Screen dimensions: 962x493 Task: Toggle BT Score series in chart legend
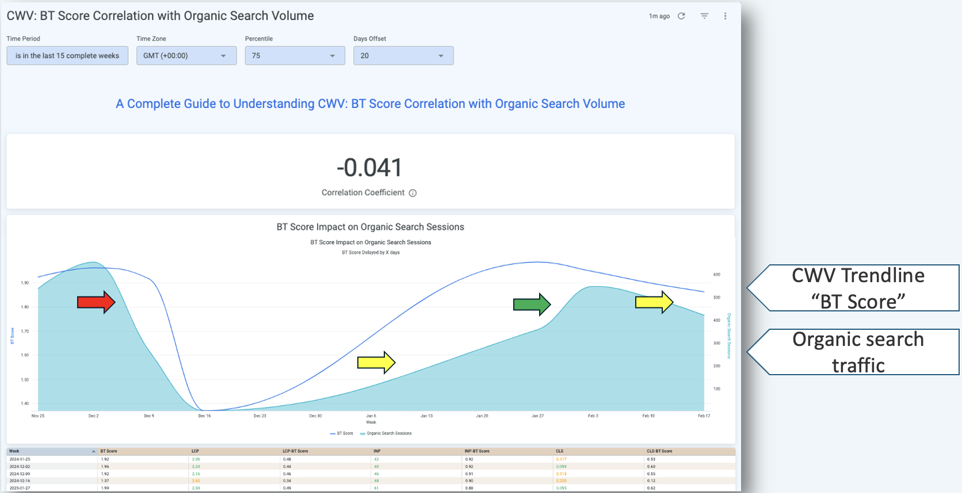tap(342, 433)
